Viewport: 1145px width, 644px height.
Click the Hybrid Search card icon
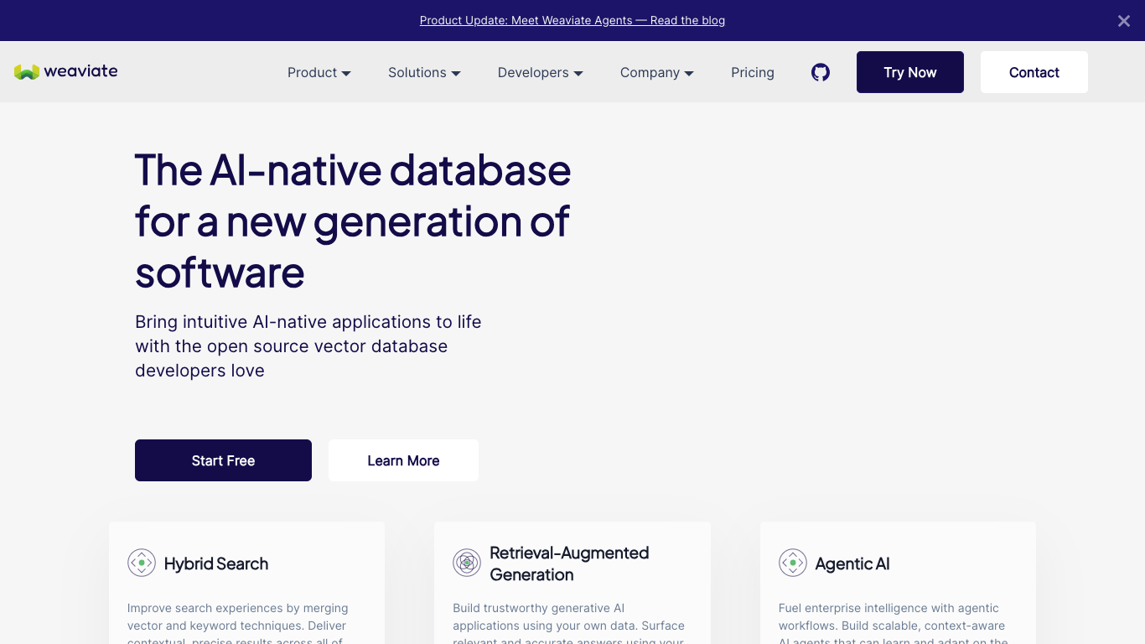click(x=142, y=563)
